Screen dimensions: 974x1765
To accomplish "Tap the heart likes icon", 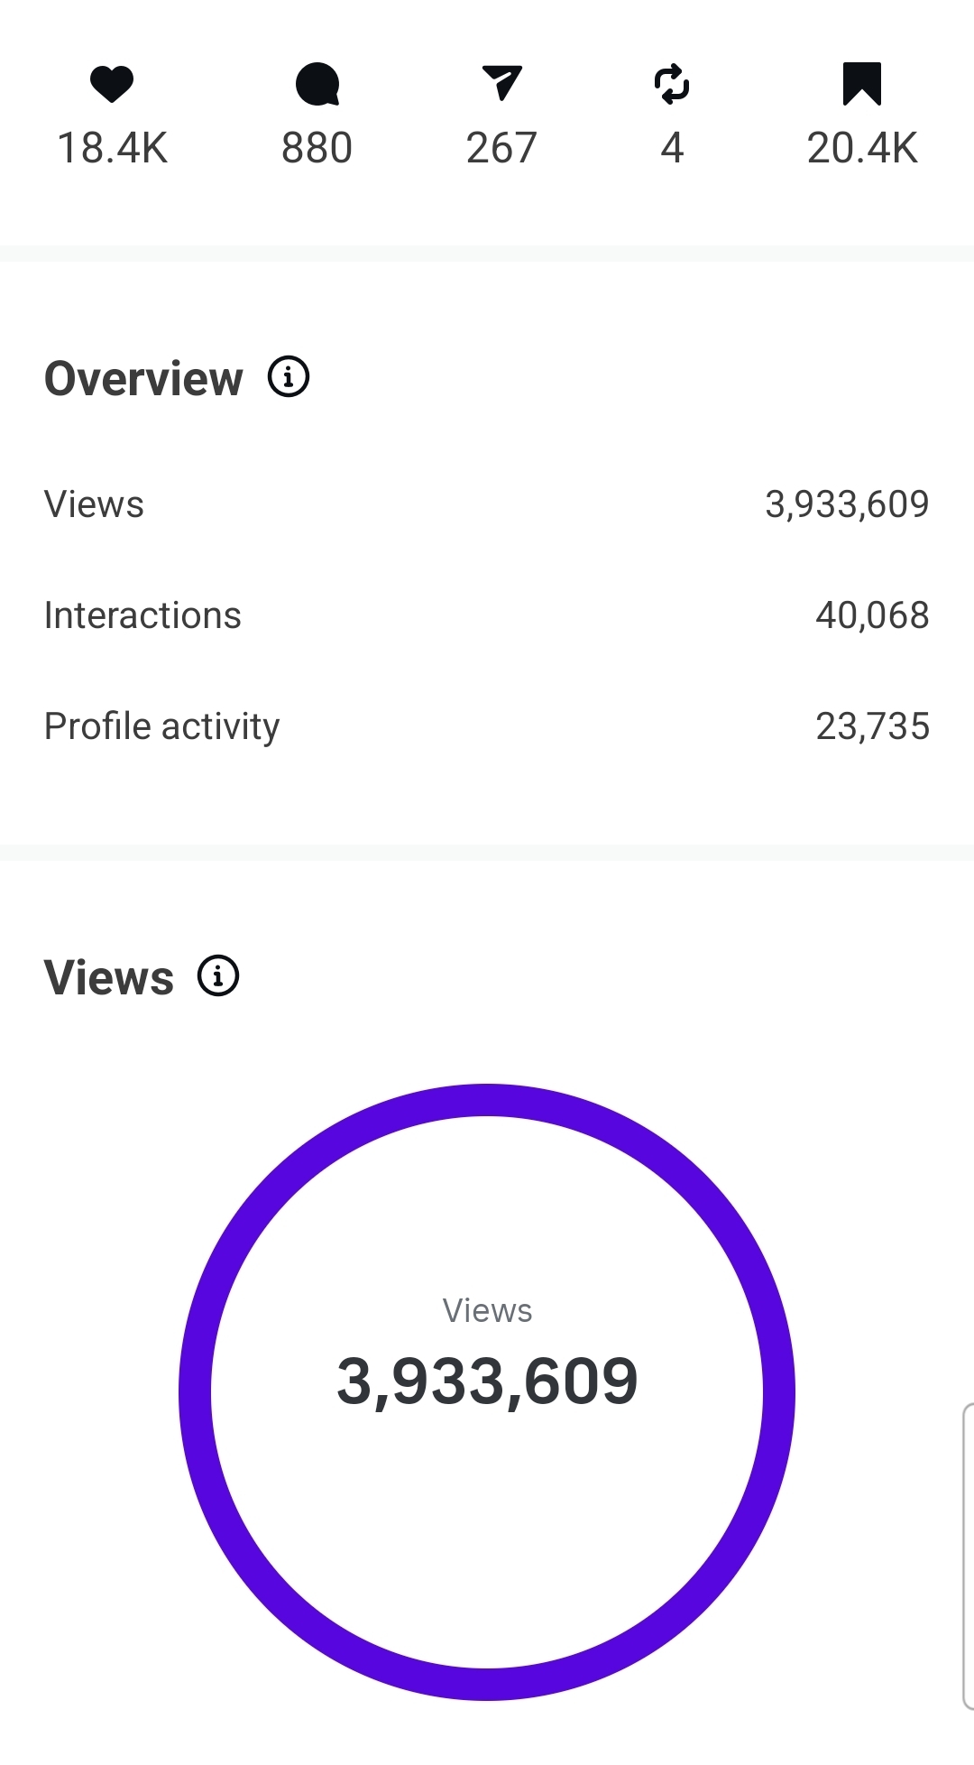I will point(112,84).
